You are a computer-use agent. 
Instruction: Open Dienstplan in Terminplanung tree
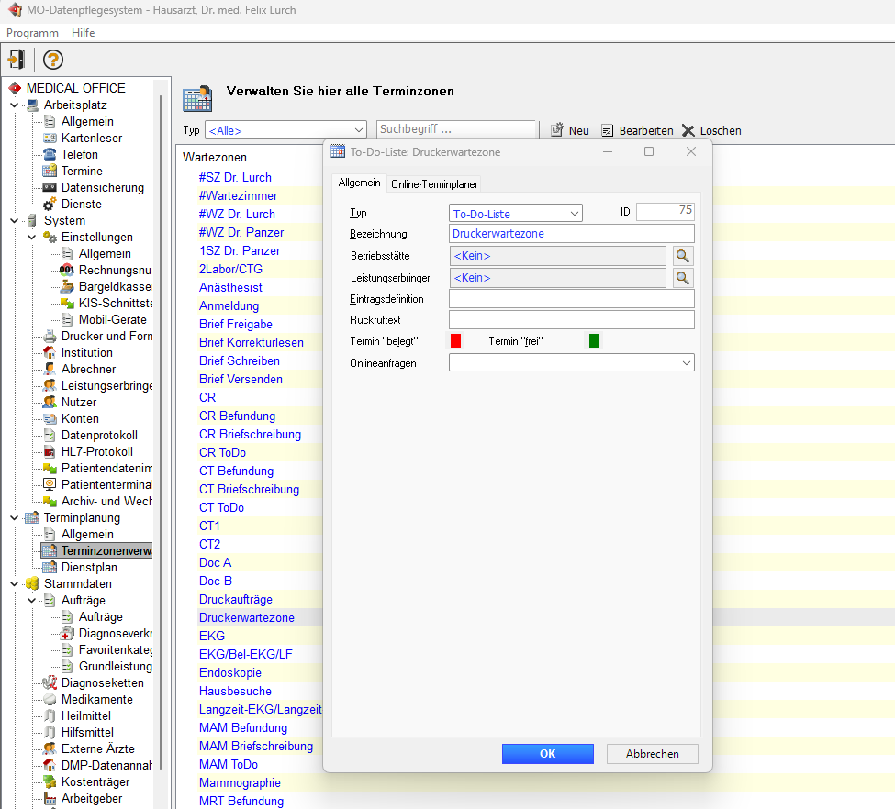88,567
